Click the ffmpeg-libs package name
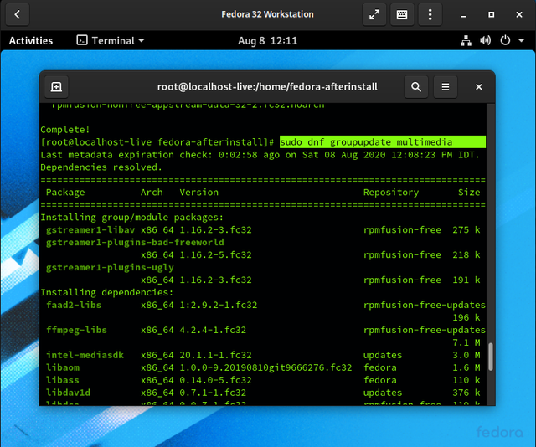536x447 pixels. 76,330
